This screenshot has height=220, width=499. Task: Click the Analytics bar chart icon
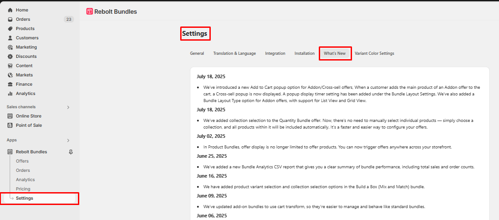[10, 94]
